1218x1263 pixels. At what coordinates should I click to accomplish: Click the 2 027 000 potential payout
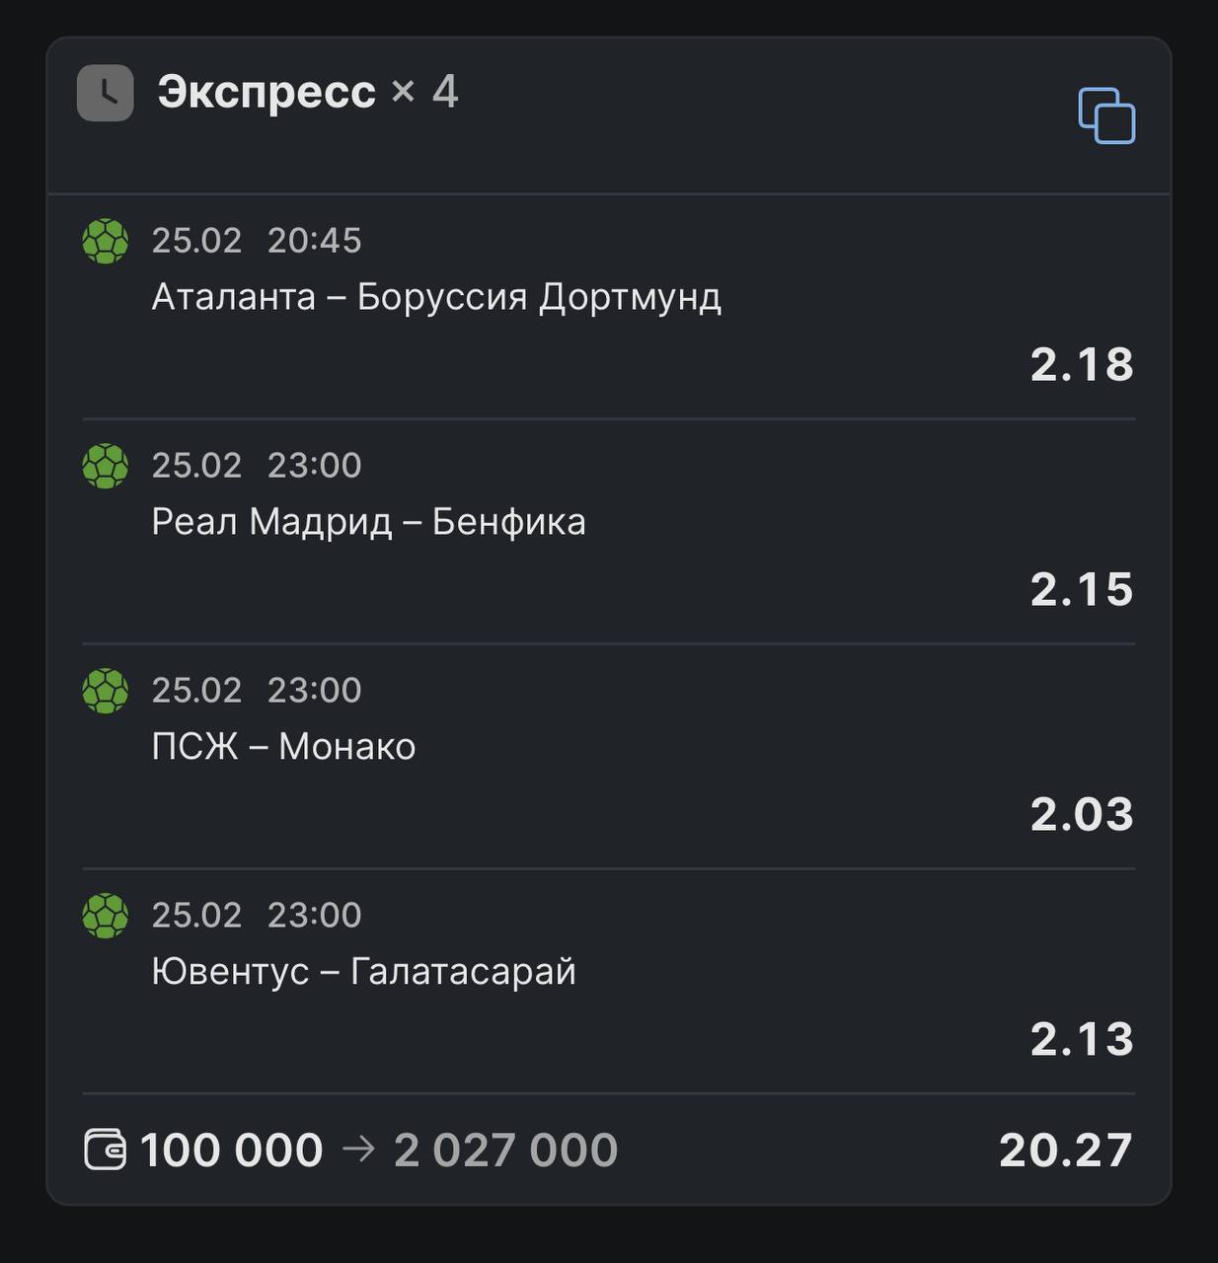[505, 1151]
